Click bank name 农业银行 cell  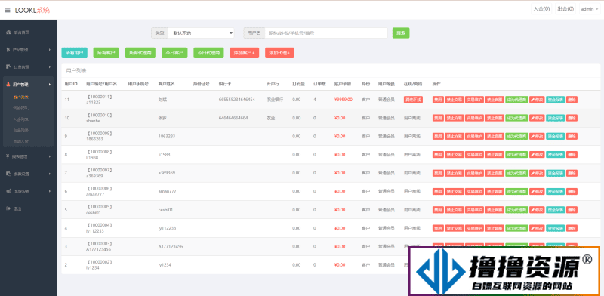275,100
